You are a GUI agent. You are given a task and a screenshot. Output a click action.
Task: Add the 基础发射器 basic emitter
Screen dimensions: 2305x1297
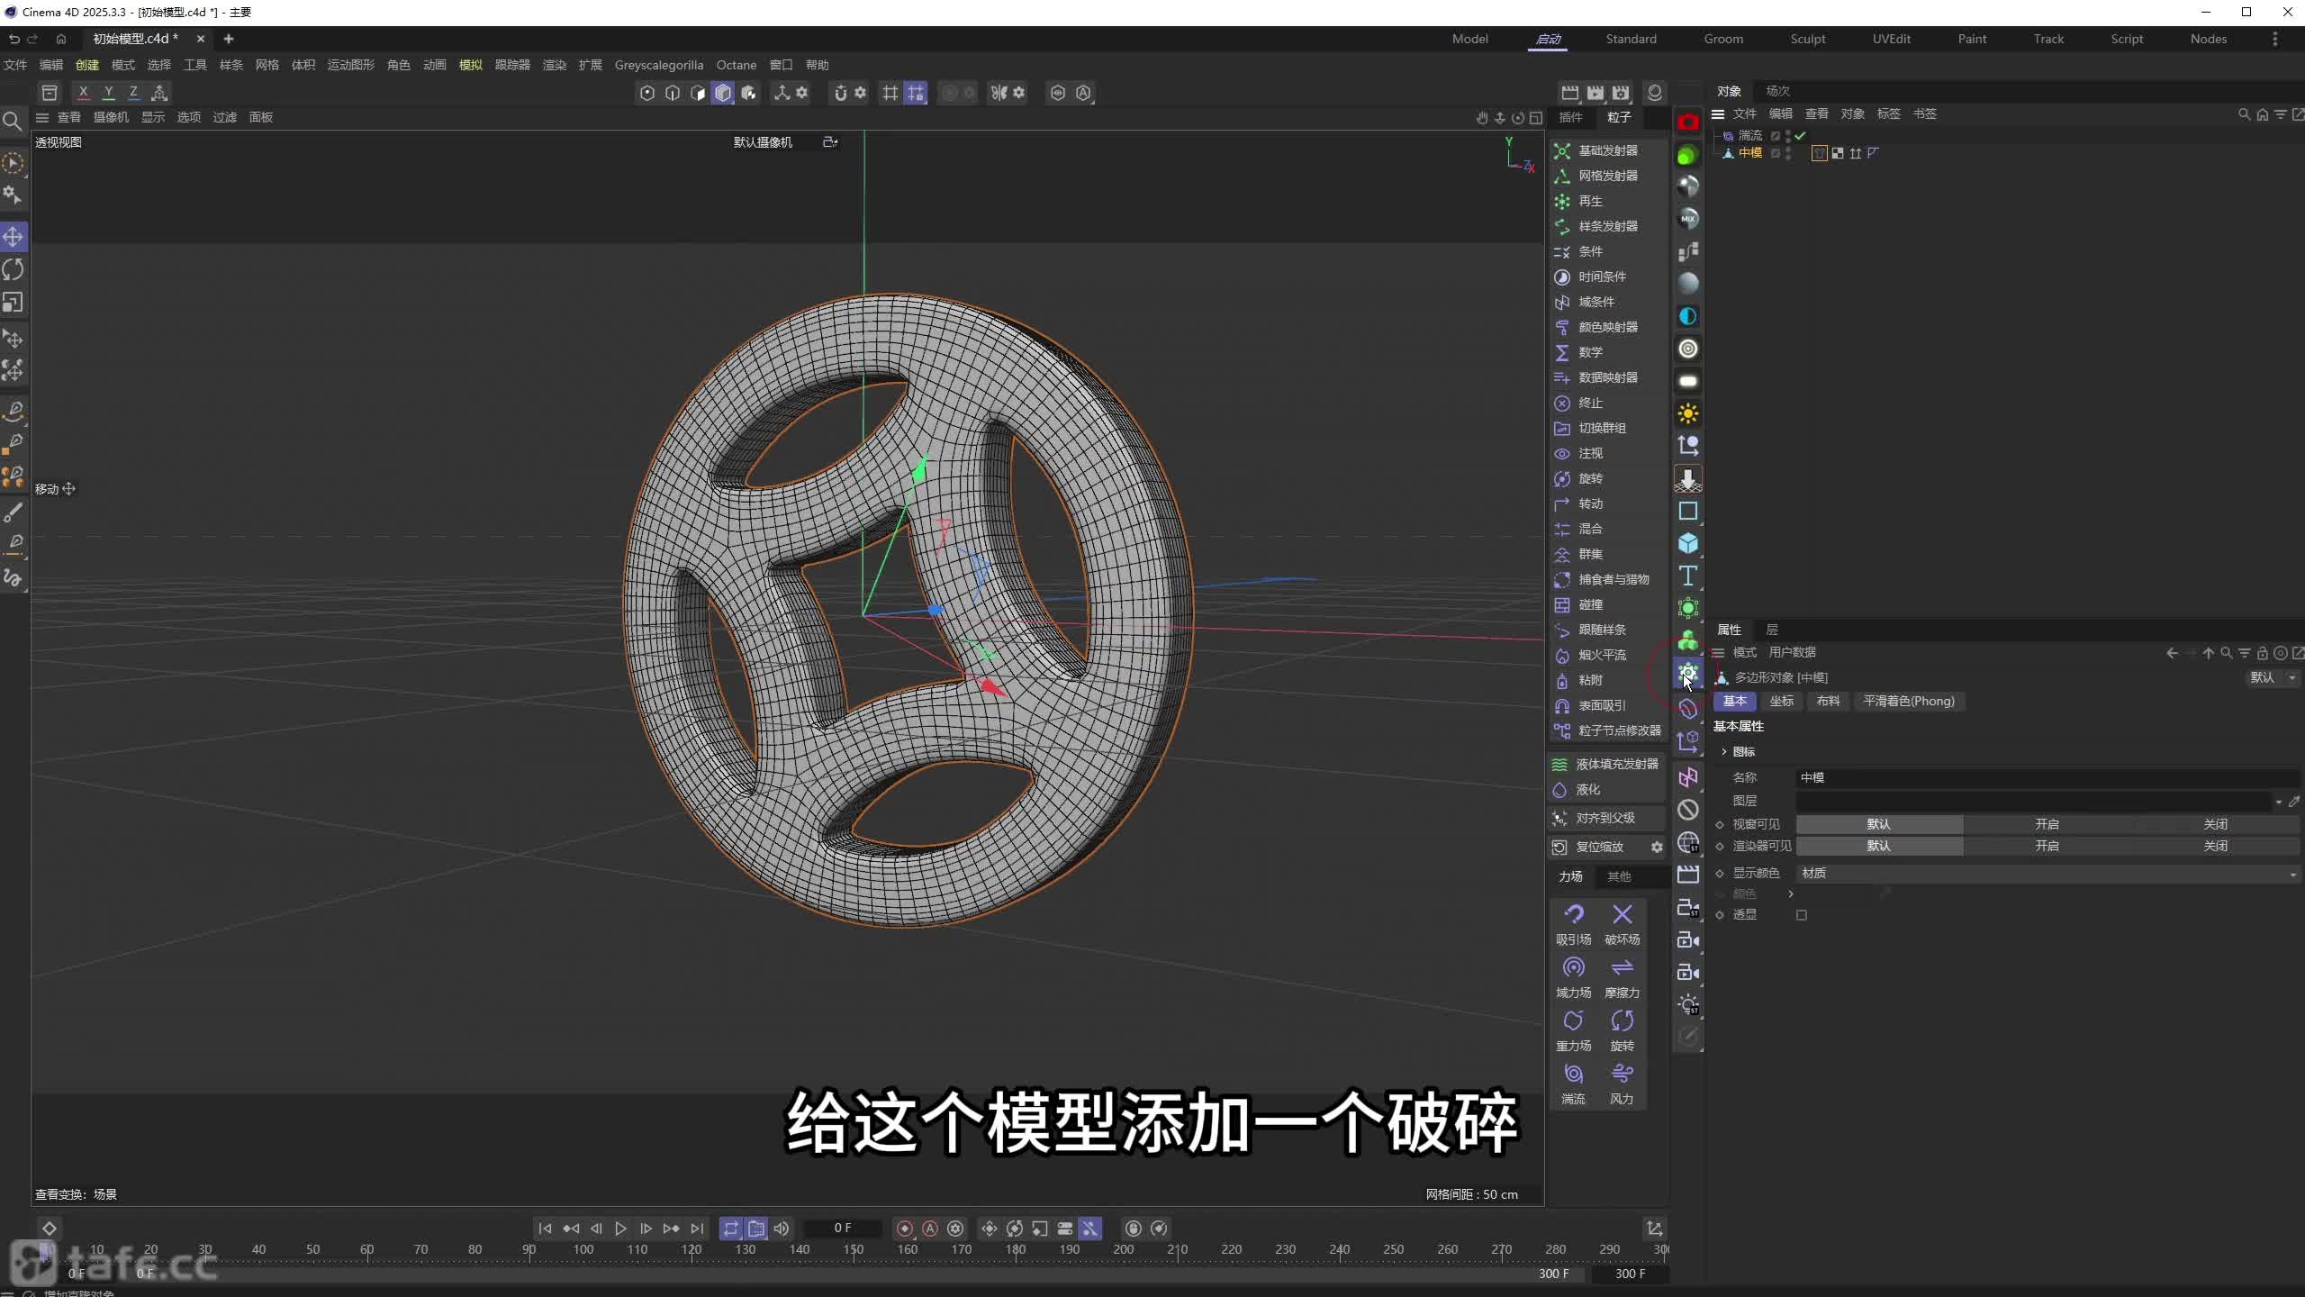point(1607,150)
